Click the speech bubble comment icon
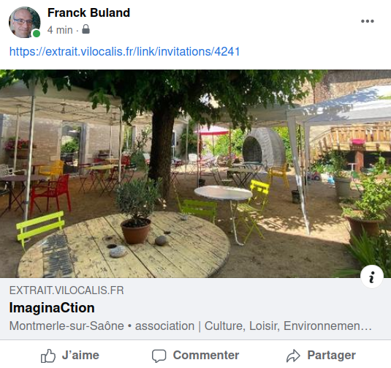The width and height of the screenshot is (391, 368). pos(159,356)
